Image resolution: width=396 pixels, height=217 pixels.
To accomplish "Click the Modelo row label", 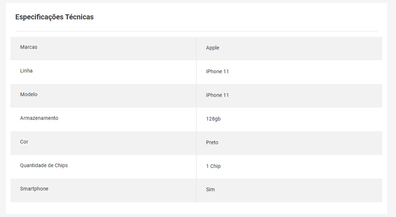I will click(x=29, y=94).
